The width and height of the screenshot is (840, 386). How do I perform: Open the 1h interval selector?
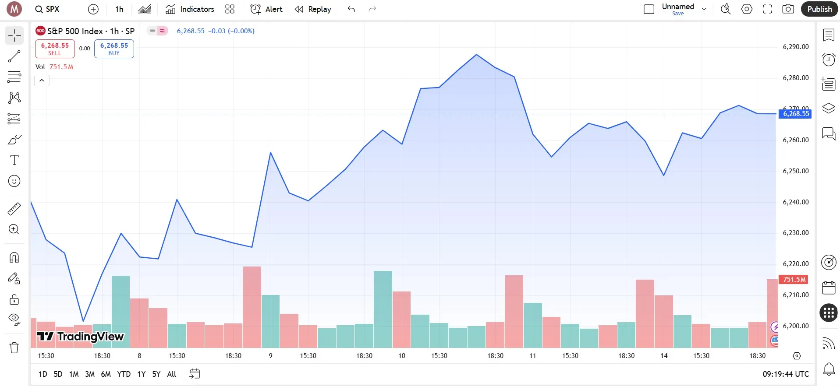119,9
